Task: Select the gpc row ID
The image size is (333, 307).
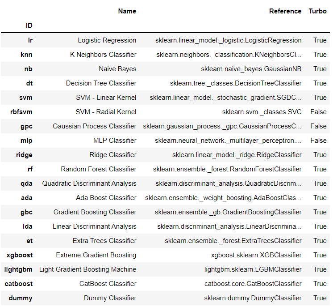Action: tap(26, 126)
